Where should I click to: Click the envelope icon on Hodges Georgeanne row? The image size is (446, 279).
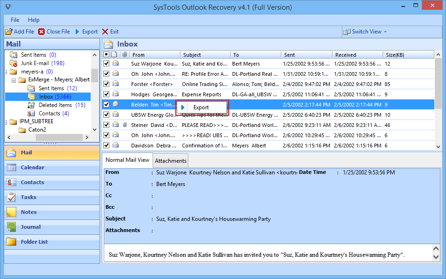[115, 94]
